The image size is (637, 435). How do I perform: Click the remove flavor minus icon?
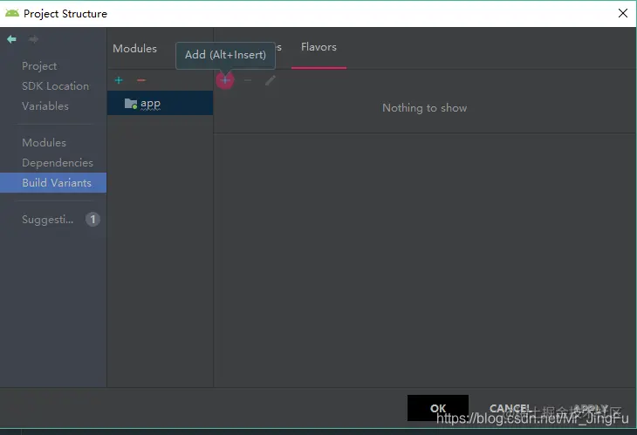[x=248, y=80]
